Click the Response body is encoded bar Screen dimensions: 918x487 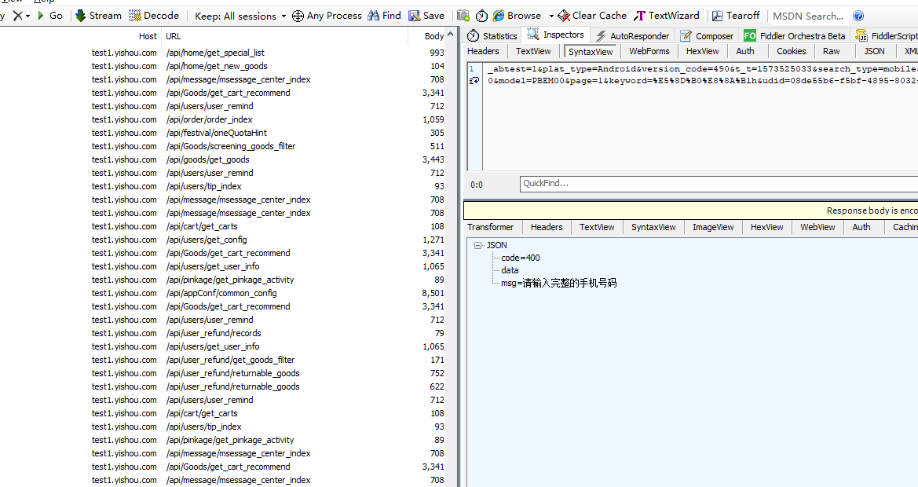pyautogui.click(x=691, y=211)
